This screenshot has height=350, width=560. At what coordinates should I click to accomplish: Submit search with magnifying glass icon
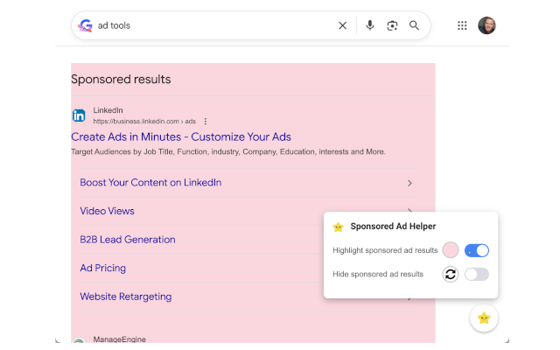coord(414,25)
